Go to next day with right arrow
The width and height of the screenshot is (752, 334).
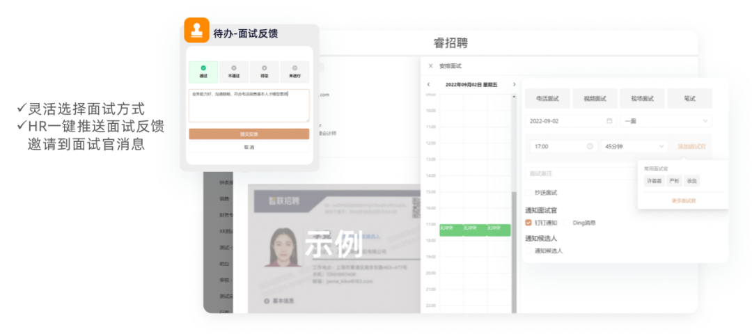pyautogui.click(x=514, y=85)
